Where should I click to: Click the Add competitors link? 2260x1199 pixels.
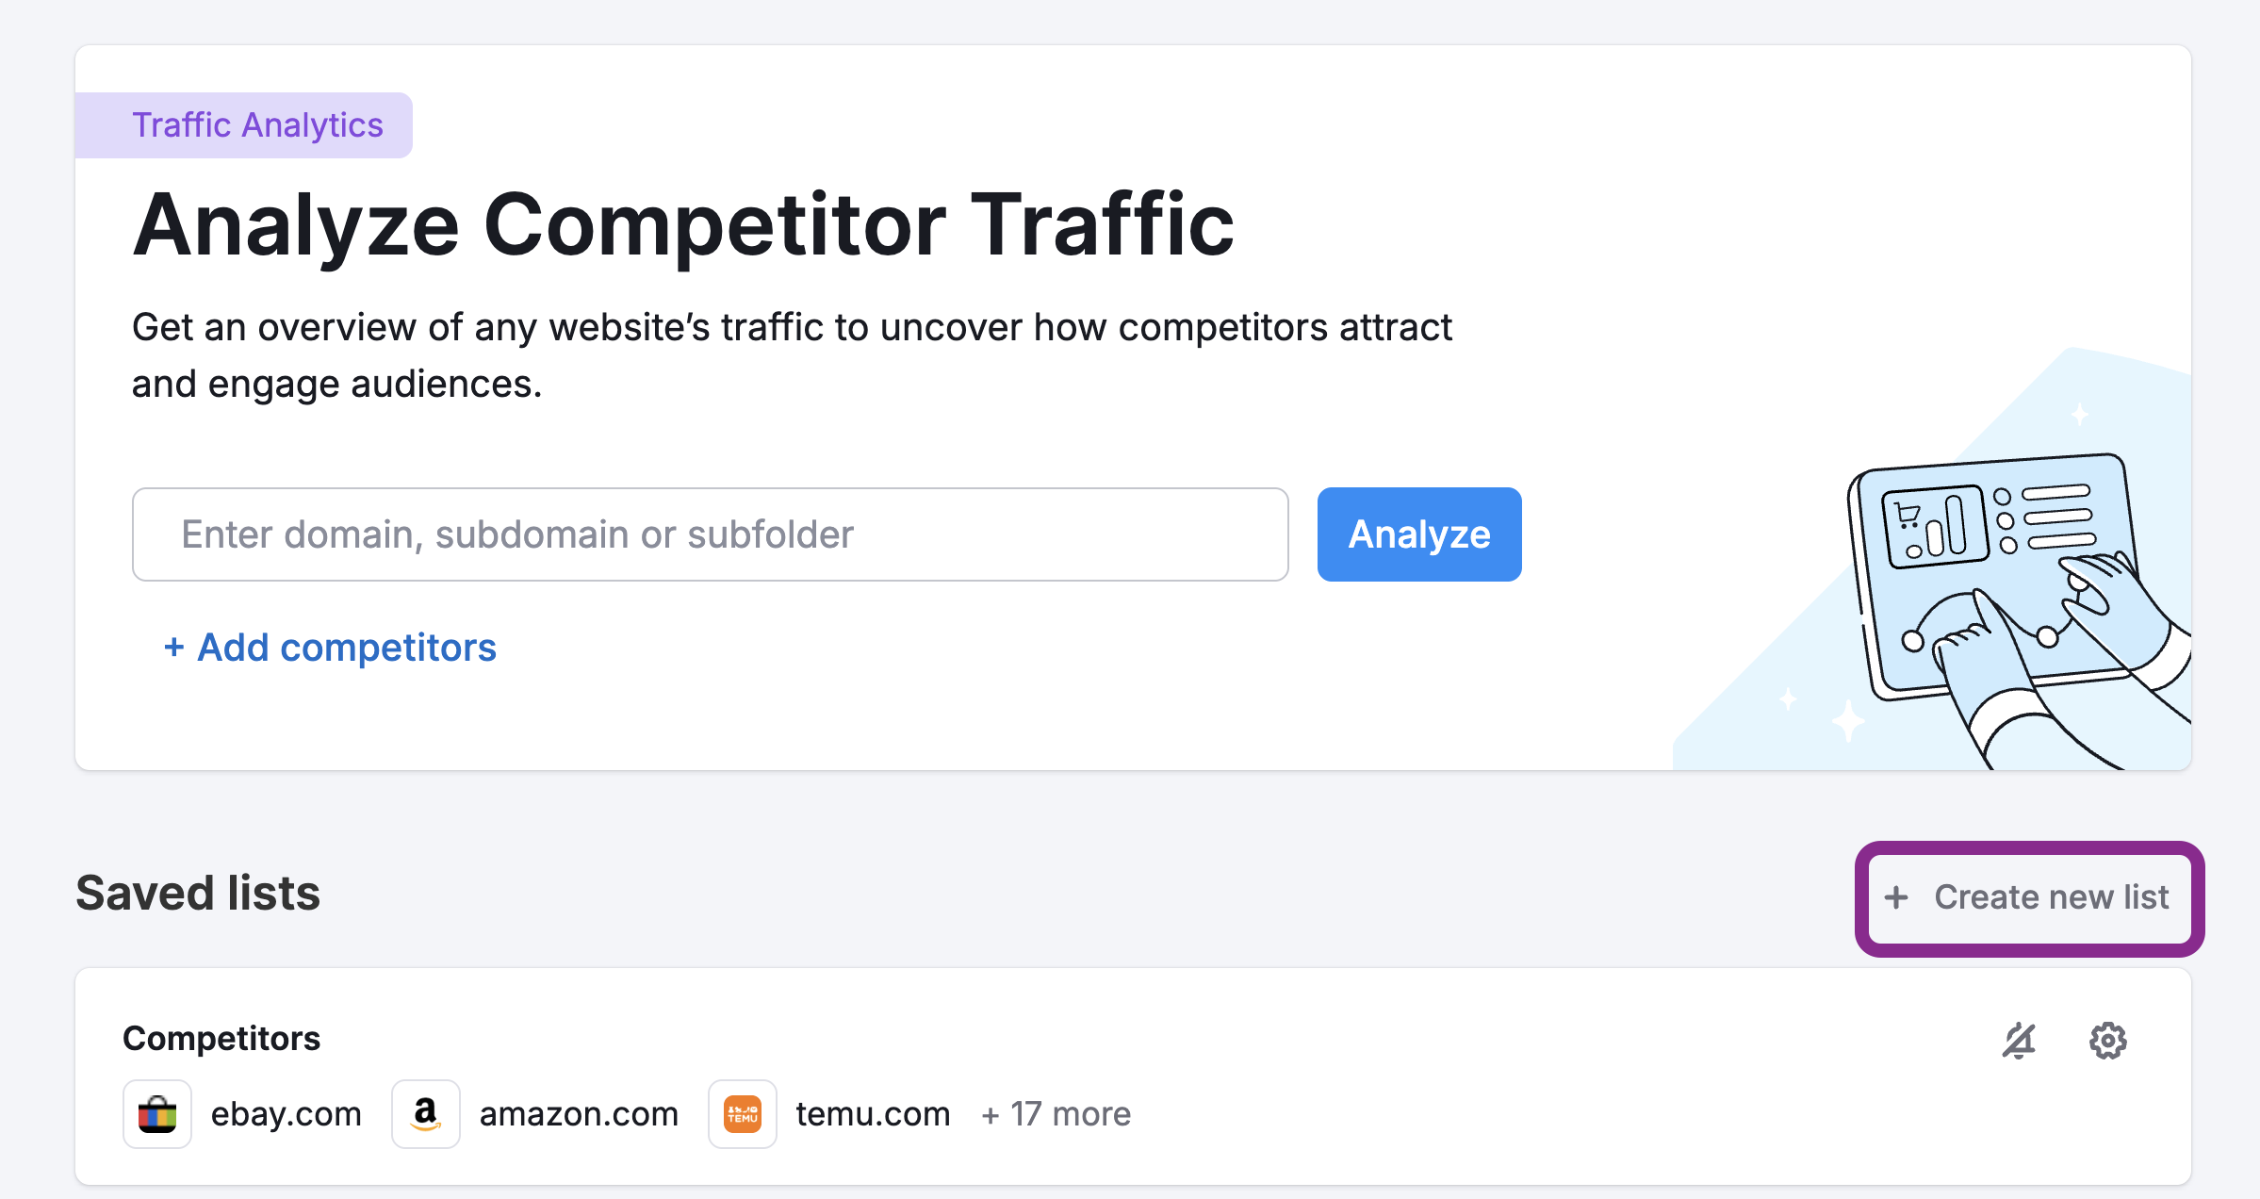(x=330, y=648)
